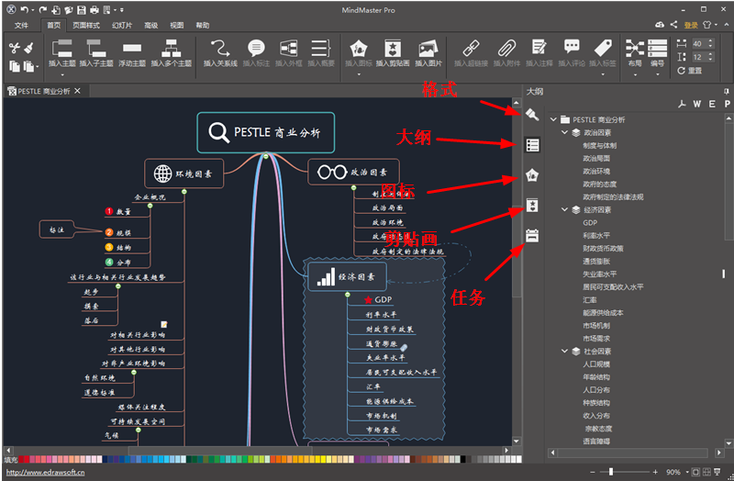Close the PESTLE 商业分析 document tab
Image resolution: width=734 pixels, height=481 pixels.
point(78,91)
